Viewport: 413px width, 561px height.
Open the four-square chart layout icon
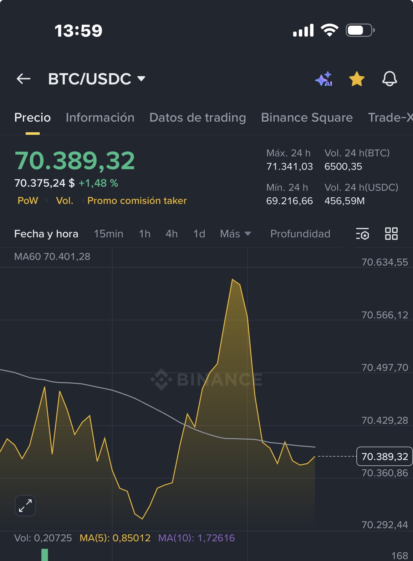391,234
